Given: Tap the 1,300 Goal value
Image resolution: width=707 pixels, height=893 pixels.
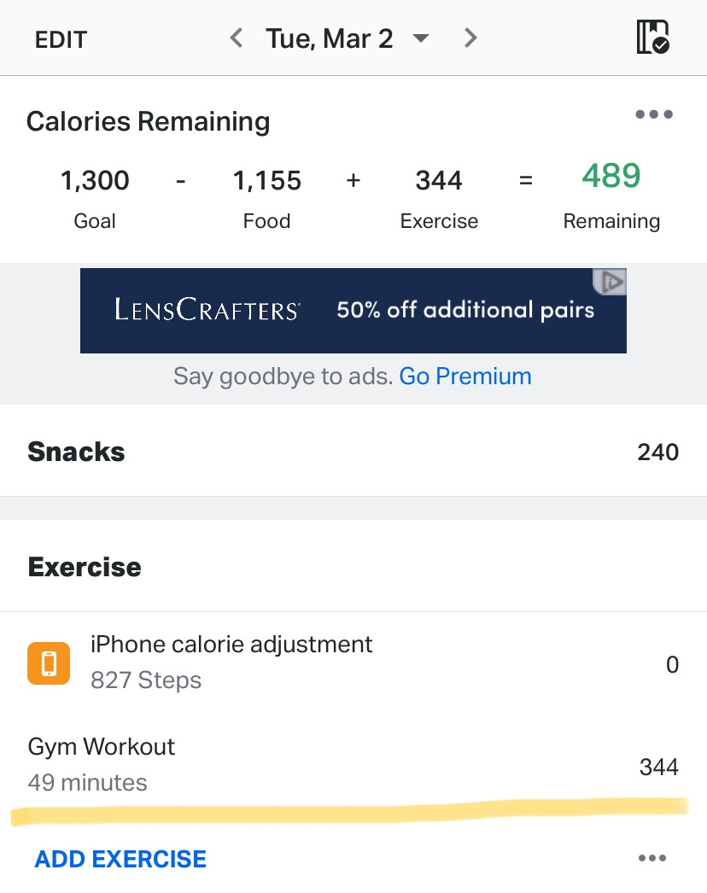Looking at the screenshot, I should (x=95, y=180).
